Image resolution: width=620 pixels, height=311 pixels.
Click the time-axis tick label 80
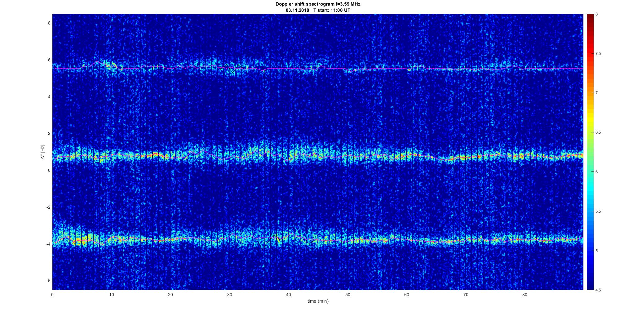(x=525, y=295)
